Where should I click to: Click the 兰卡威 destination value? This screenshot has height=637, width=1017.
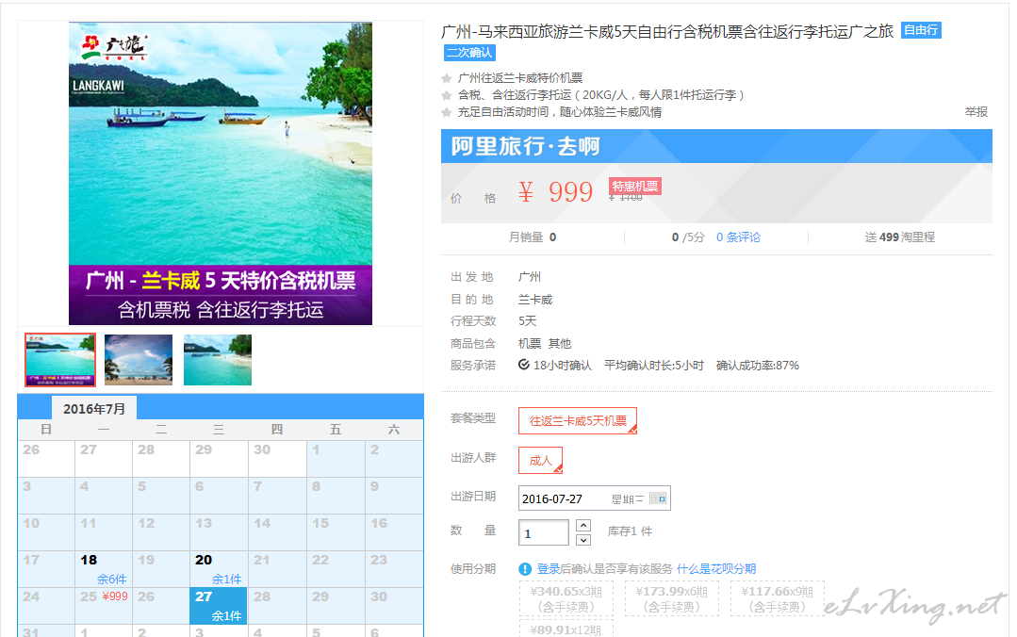point(535,300)
